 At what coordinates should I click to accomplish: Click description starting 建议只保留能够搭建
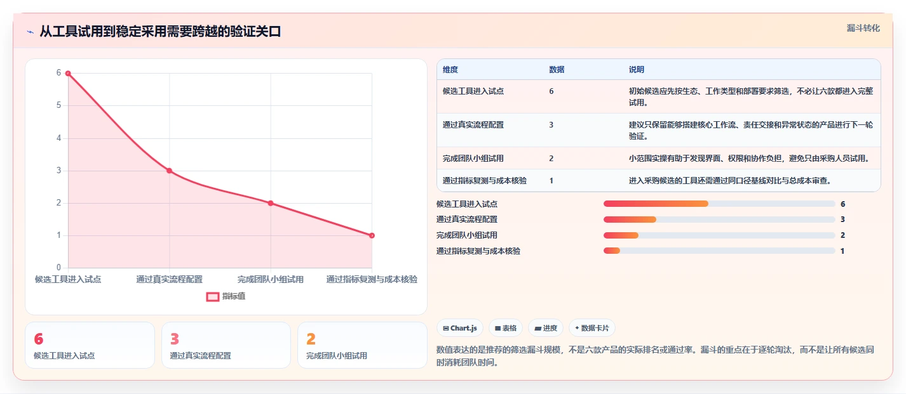click(751, 131)
